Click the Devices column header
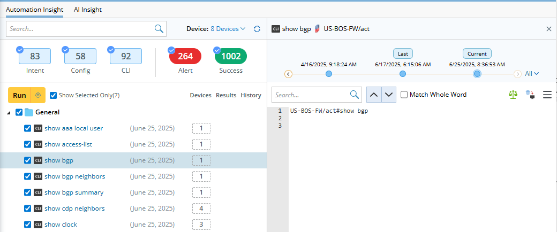 click(x=201, y=95)
